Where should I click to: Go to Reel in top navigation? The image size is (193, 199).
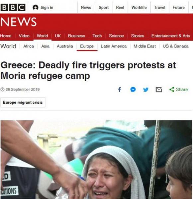(x=120, y=8)
